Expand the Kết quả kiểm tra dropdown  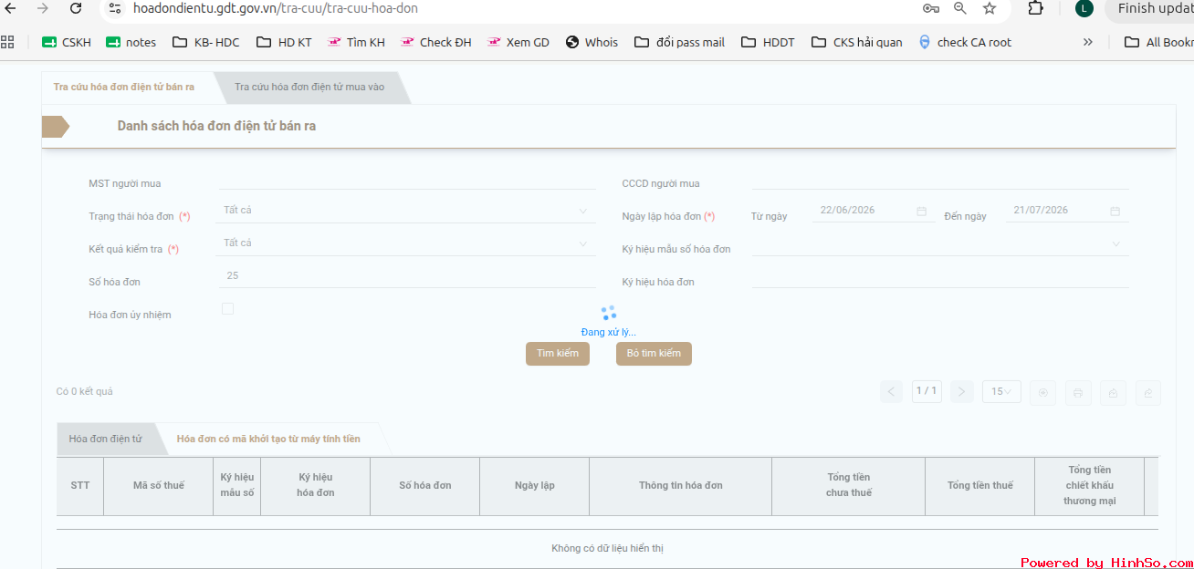point(407,243)
